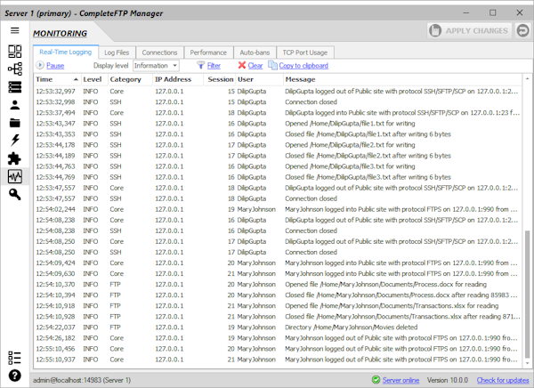
Task: Switch to the Connections tab
Action: click(x=159, y=53)
